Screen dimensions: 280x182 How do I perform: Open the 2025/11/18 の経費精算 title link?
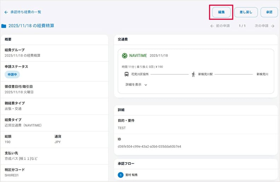[x=31, y=26]
